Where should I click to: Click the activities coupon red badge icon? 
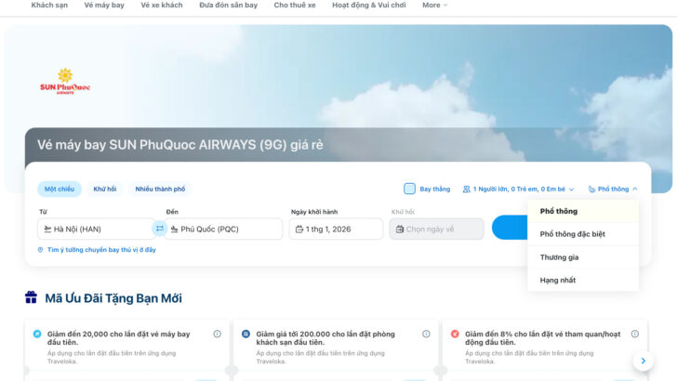pyautogui.click(x=455, y=334)
